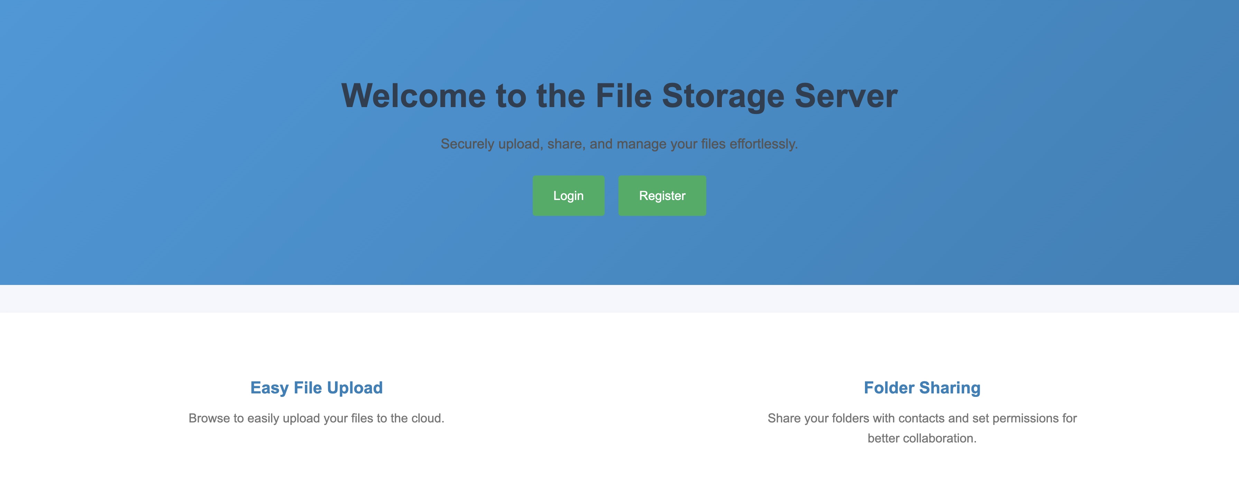Select the 'Folder Sharing' heading
1239x496 pixels.
(922, 388)
